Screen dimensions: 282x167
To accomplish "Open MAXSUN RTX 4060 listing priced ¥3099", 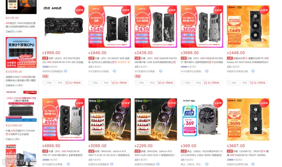I will (109, 153).
